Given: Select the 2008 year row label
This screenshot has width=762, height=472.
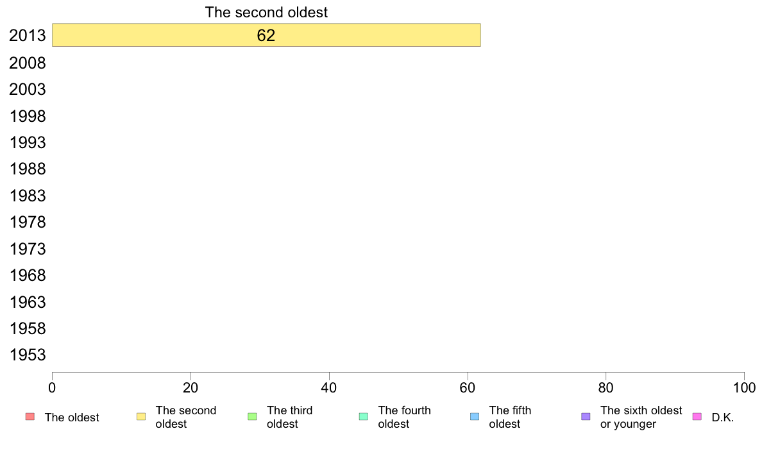Looking at the screenshot, I should pyautogui.click(x=28, y=63).
